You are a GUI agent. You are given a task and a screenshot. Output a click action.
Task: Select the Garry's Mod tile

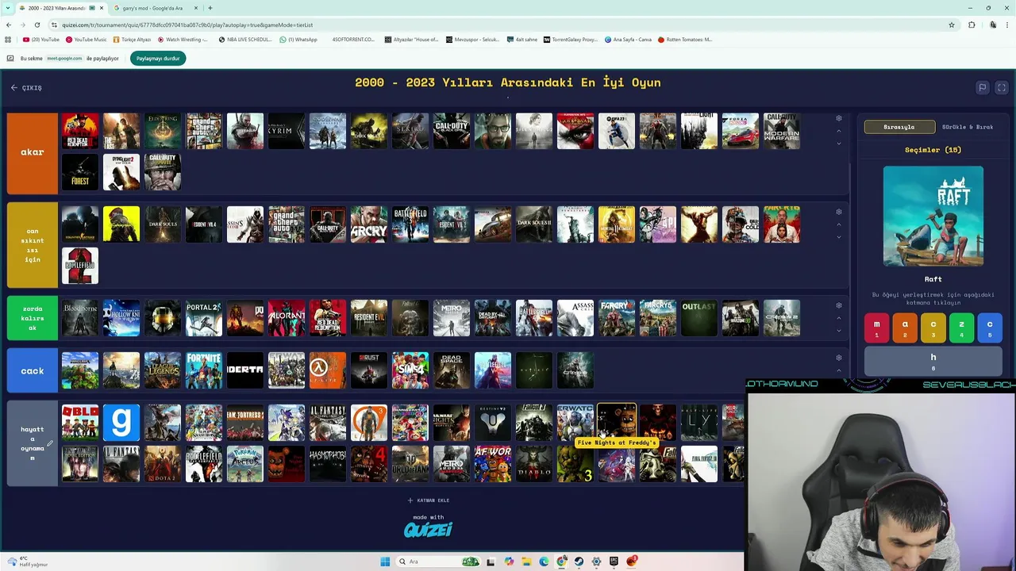coord(121,423)
